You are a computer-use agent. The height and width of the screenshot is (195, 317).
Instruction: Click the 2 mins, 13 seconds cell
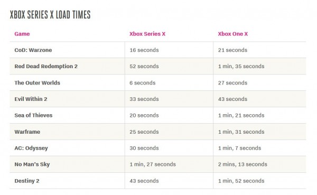click(243, 164)
